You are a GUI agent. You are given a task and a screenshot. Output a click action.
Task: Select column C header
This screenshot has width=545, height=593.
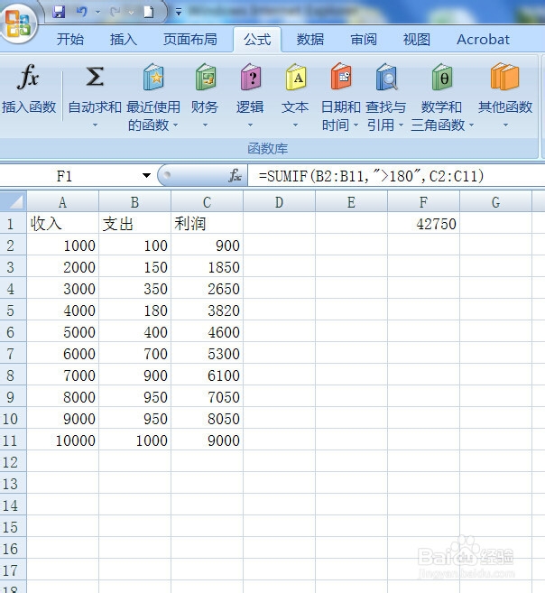tap(208, 202)
